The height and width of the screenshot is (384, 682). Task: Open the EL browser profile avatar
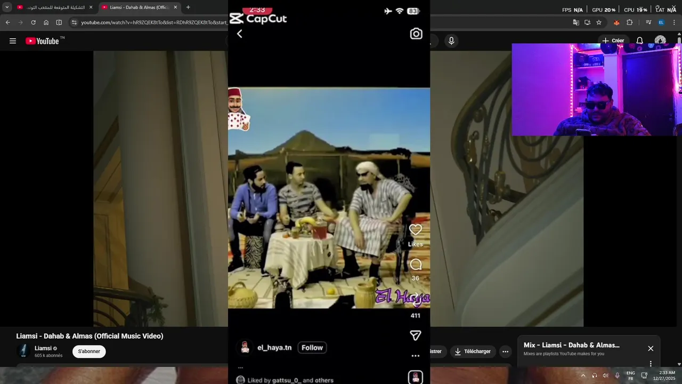(661, 22)
